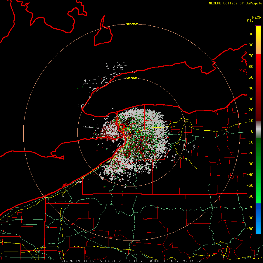Image resolution: width=263 pixels, height=263 pixels.
Task: Click the -50 value on the velocity scale
Action: click(x=250, y=186)
